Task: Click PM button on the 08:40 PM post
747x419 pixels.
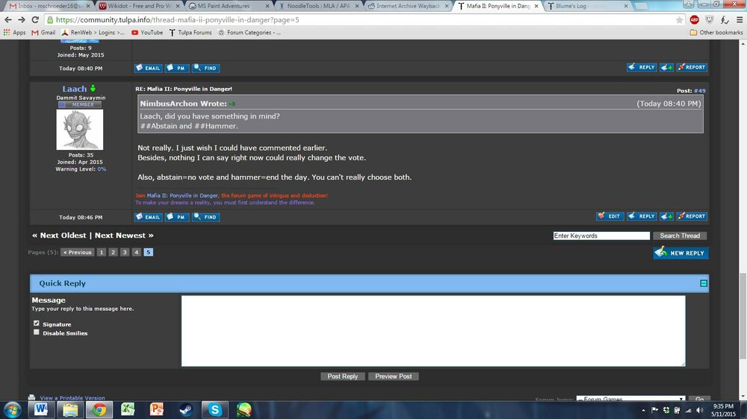Action: (177, 68)
